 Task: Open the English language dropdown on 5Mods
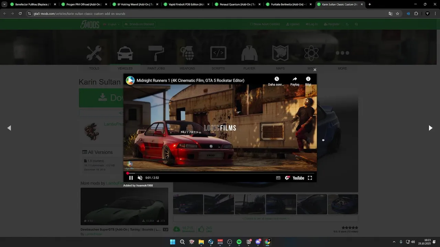(111, 24)
